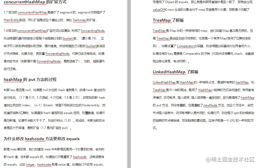Click the line containing 'Comparable 的子类'

(203, 54)
